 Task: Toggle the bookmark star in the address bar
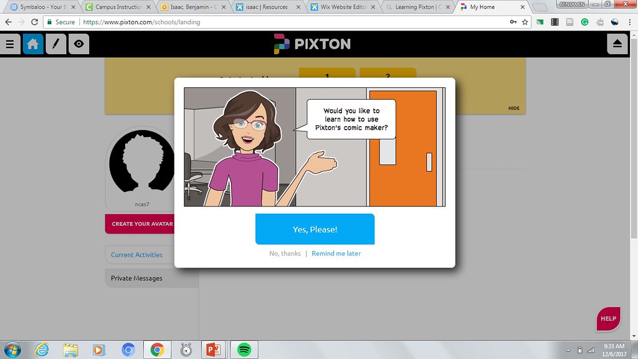[525, 21]
